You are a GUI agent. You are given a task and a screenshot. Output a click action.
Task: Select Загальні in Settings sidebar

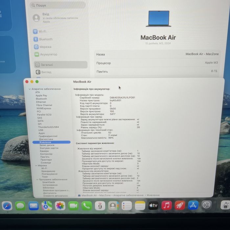click(61, 65)
